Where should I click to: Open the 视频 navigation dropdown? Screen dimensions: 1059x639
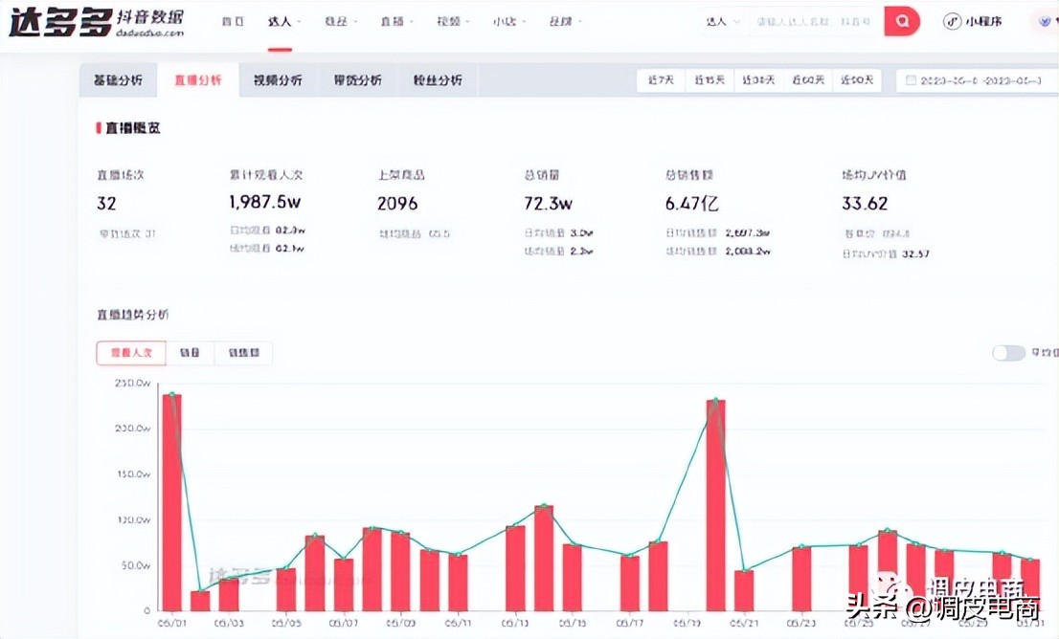451,20
